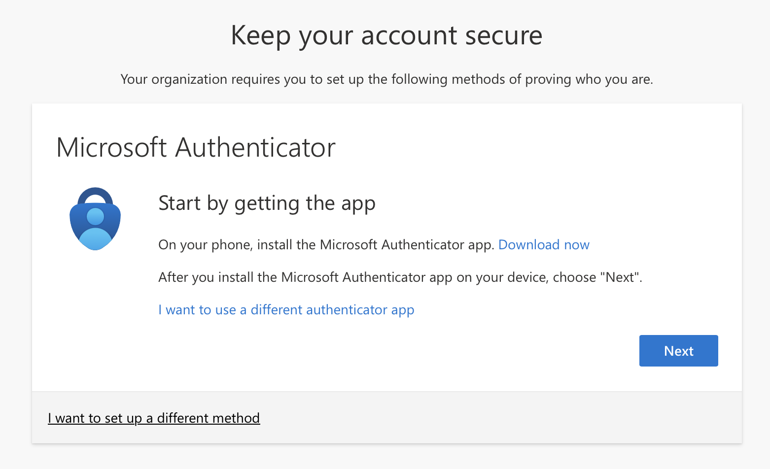Open the Download now link
The width and height of the screenshot is (770, 469).
[544, 245]
